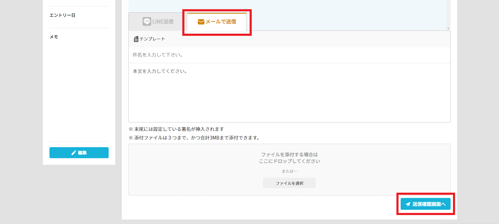This screenshot has height=224, width=499.
Task: Click the template document icon
Action: 136,39
